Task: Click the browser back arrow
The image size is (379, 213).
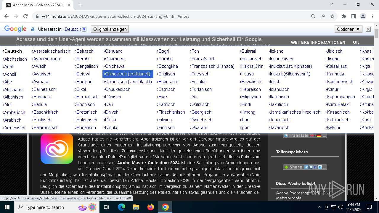Action: point(7,16)
